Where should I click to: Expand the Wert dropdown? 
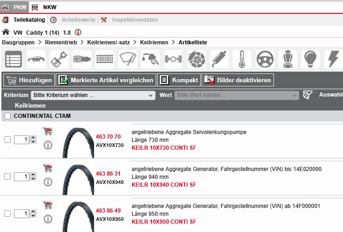click(x=236, y=95)
